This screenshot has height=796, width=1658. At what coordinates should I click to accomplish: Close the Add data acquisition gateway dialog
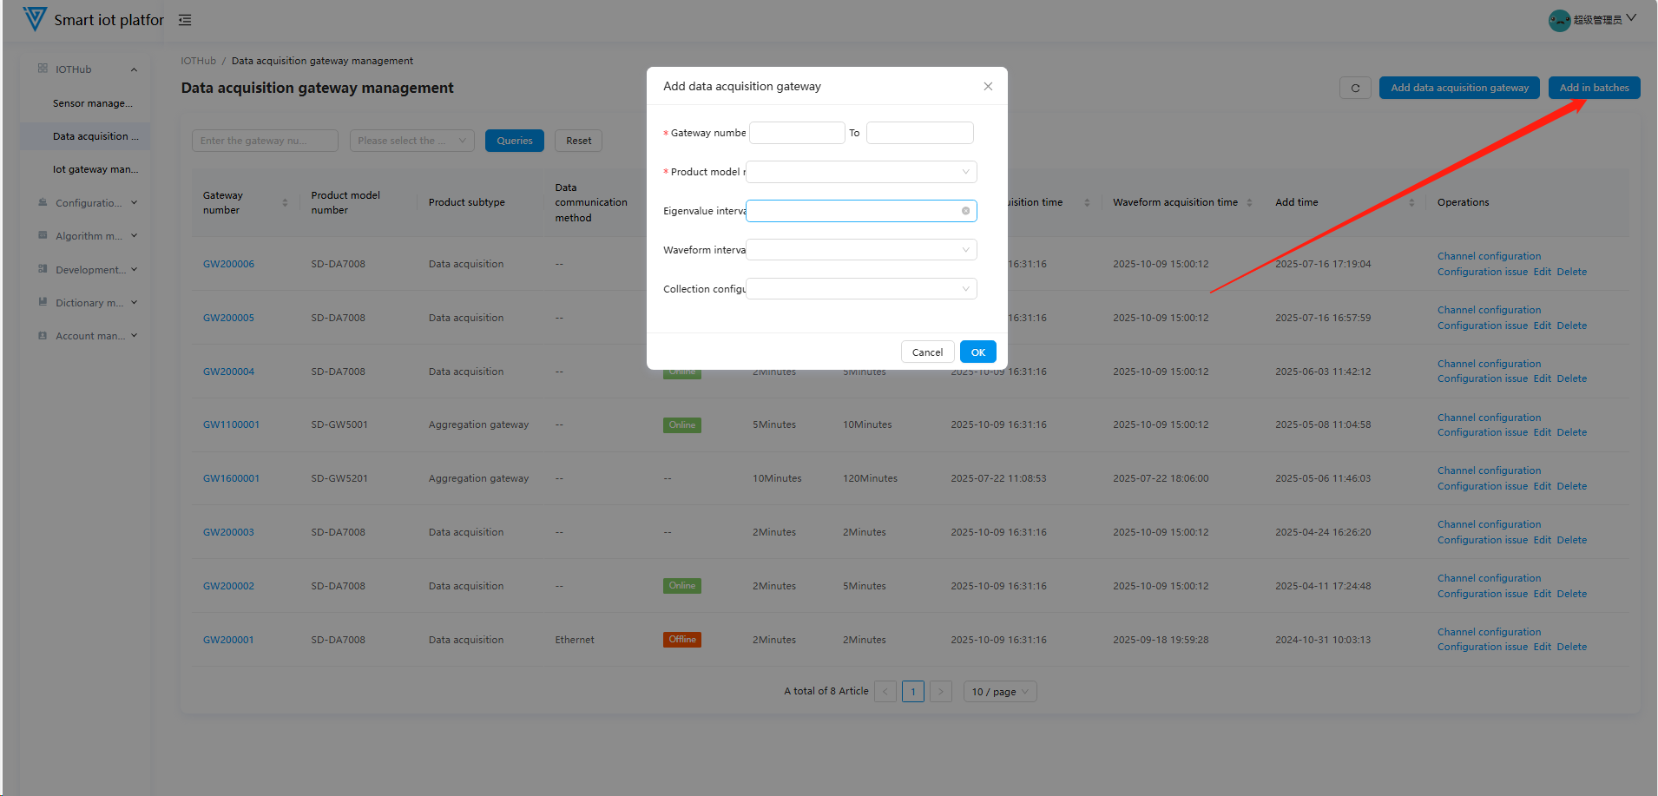tap(988, 86)
